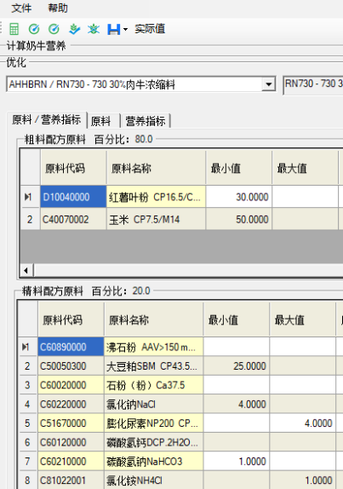This screenshot has width=343, height=489.
Task: Click the 氯化铵 maximum value 1.0000 cell
Action: tap(303, 480)
